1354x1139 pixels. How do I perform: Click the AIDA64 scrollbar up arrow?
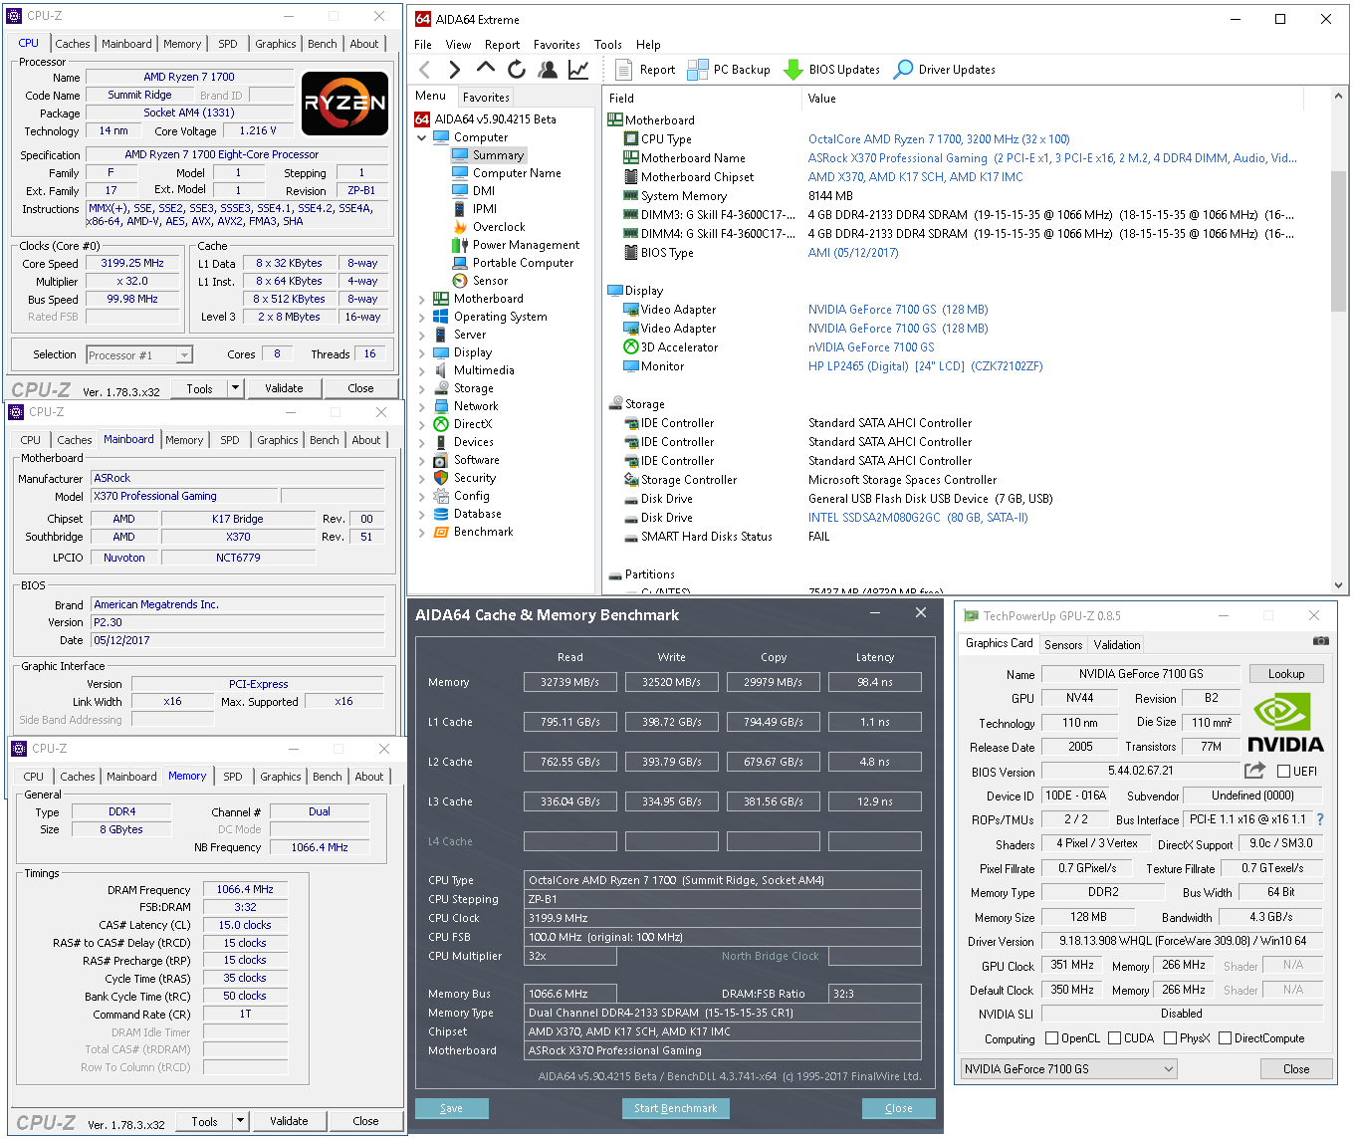1339,95
